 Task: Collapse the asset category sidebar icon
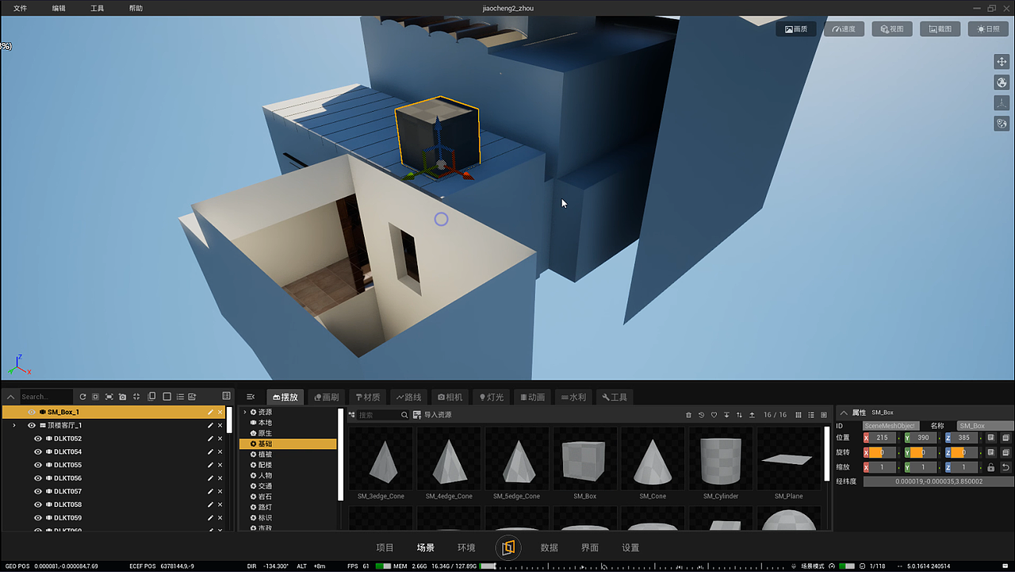coord(251,397)
